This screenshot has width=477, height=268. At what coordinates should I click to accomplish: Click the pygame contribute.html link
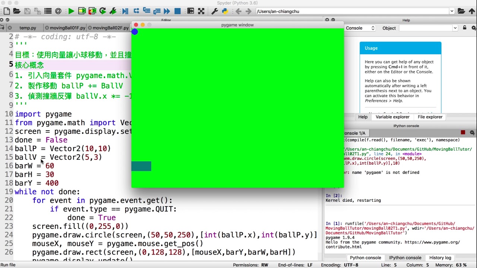pyautogui.click(x=344, y=247)
